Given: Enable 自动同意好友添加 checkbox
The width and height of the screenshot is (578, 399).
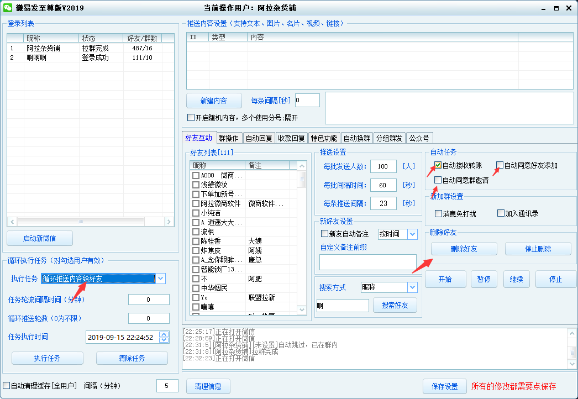Looking at the screenshot, I should coord(500,165).
